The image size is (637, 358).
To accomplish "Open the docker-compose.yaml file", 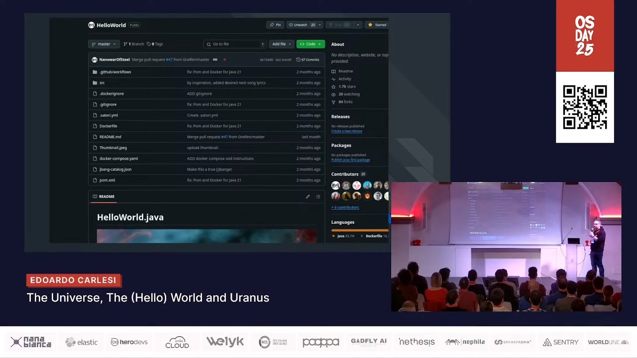I will 118,159.
